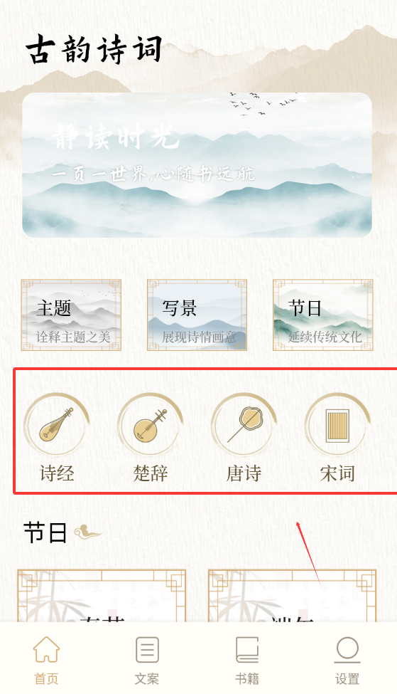Viewport: 397px width, 694px height.
Task: Open the 主题 category card
Action: tap(71, 315)
